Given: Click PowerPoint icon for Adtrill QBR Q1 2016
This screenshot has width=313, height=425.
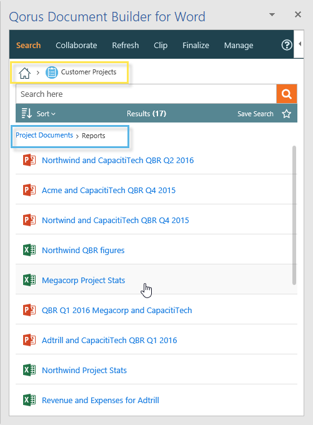Looking at the screenshot, I should click(29, 340).
